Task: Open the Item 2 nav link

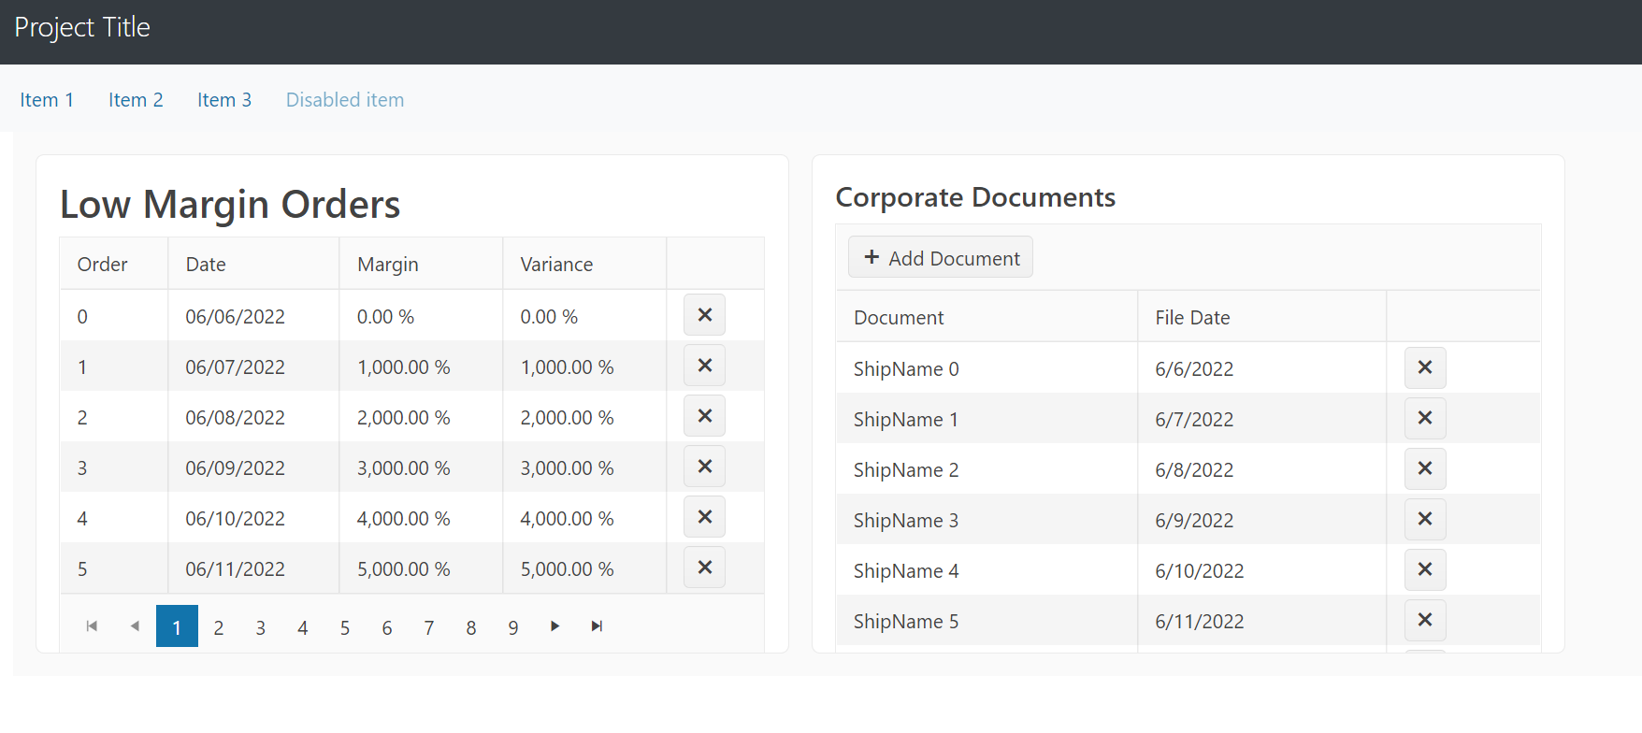Action: (x=136, y=100)
